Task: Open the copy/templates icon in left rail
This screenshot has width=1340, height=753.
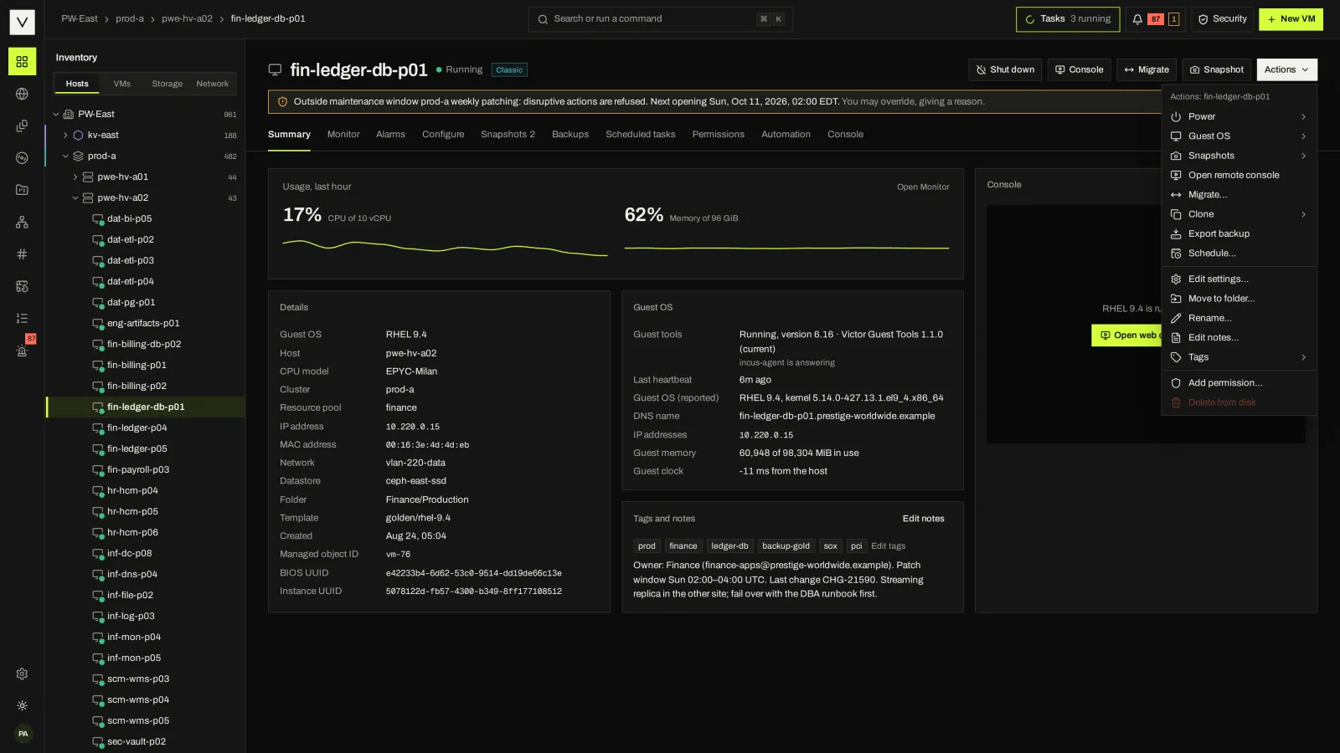Action: pyautogui.click(x=22, y=125)
